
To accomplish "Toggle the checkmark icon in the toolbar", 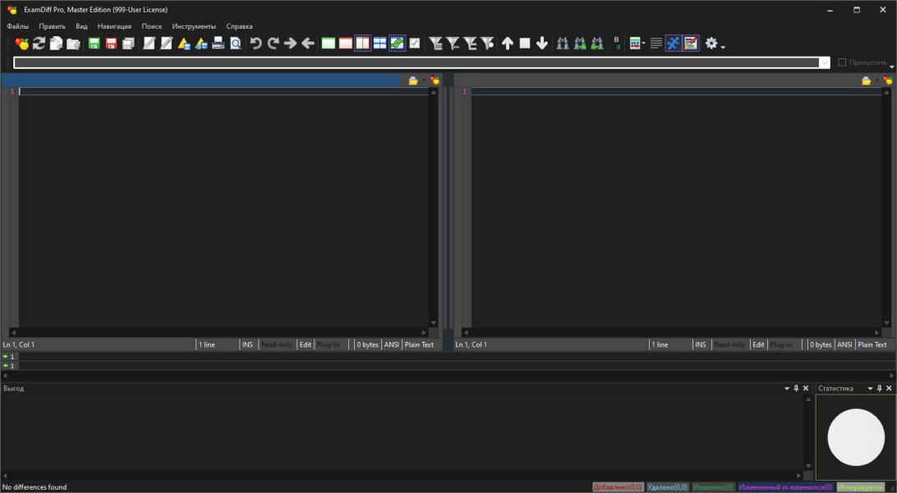I will pyautogui.click(x=415, y=44).
